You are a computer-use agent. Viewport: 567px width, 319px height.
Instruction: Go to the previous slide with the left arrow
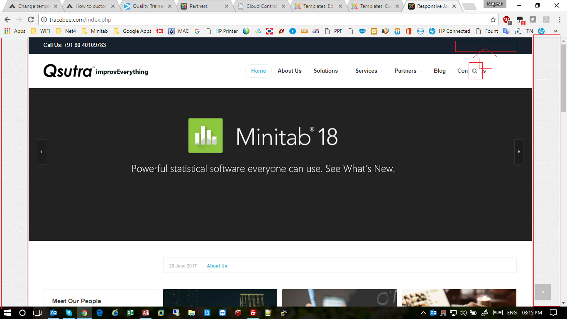[41, 152]
